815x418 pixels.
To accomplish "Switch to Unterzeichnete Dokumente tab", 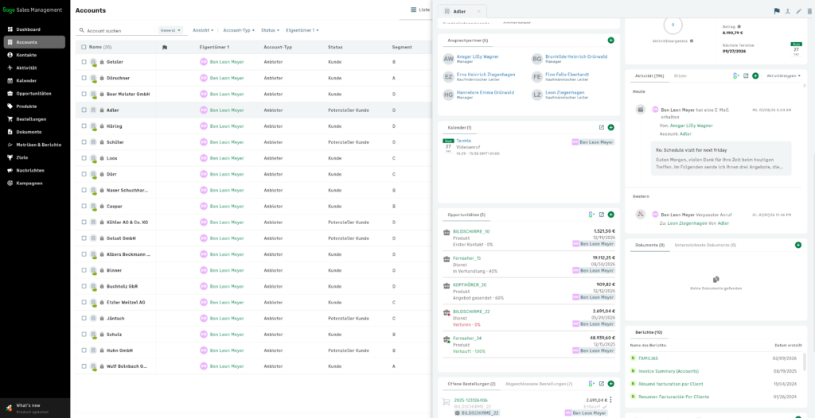I will [x=705, y=245].
